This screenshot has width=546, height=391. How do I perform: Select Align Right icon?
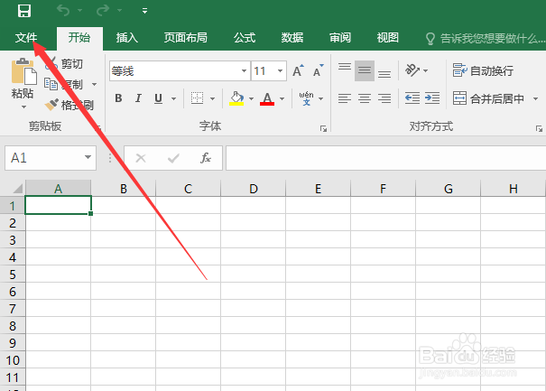click(x=384, y=98)
